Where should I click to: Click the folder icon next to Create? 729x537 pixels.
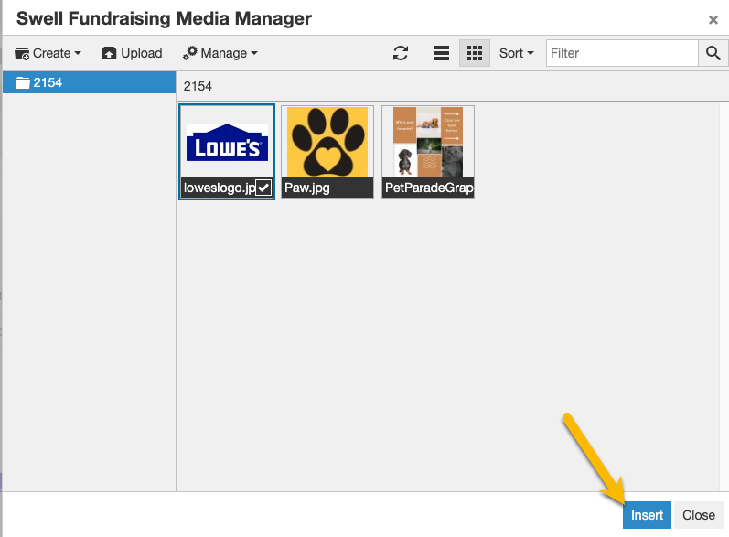click(x=22, y=54)
